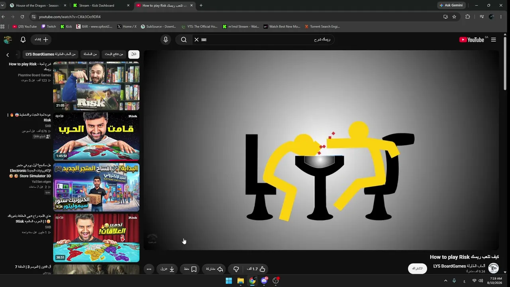Open a new browser tab
The width and height of the screenshot is (510, 287).
(201, 6)
